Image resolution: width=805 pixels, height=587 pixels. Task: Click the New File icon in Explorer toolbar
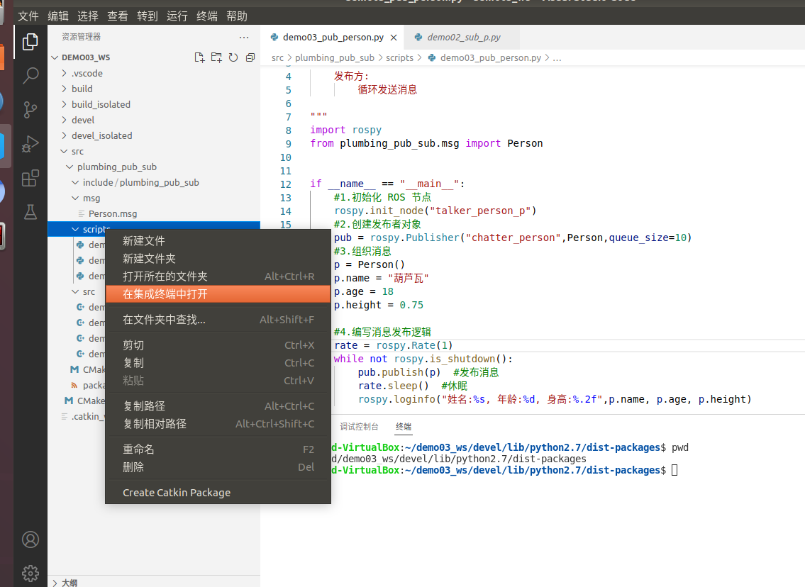pyautogui.click(x=199, y=57)
